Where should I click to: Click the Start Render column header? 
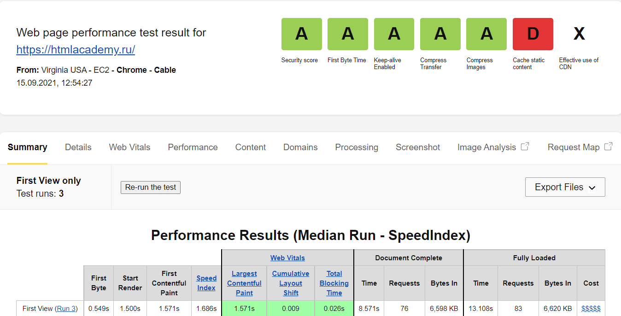(x=130, y=283)
